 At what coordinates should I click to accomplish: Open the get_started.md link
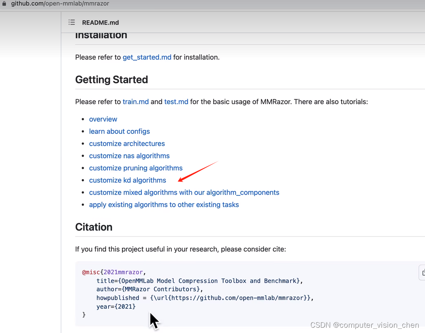tap(147, 57)
